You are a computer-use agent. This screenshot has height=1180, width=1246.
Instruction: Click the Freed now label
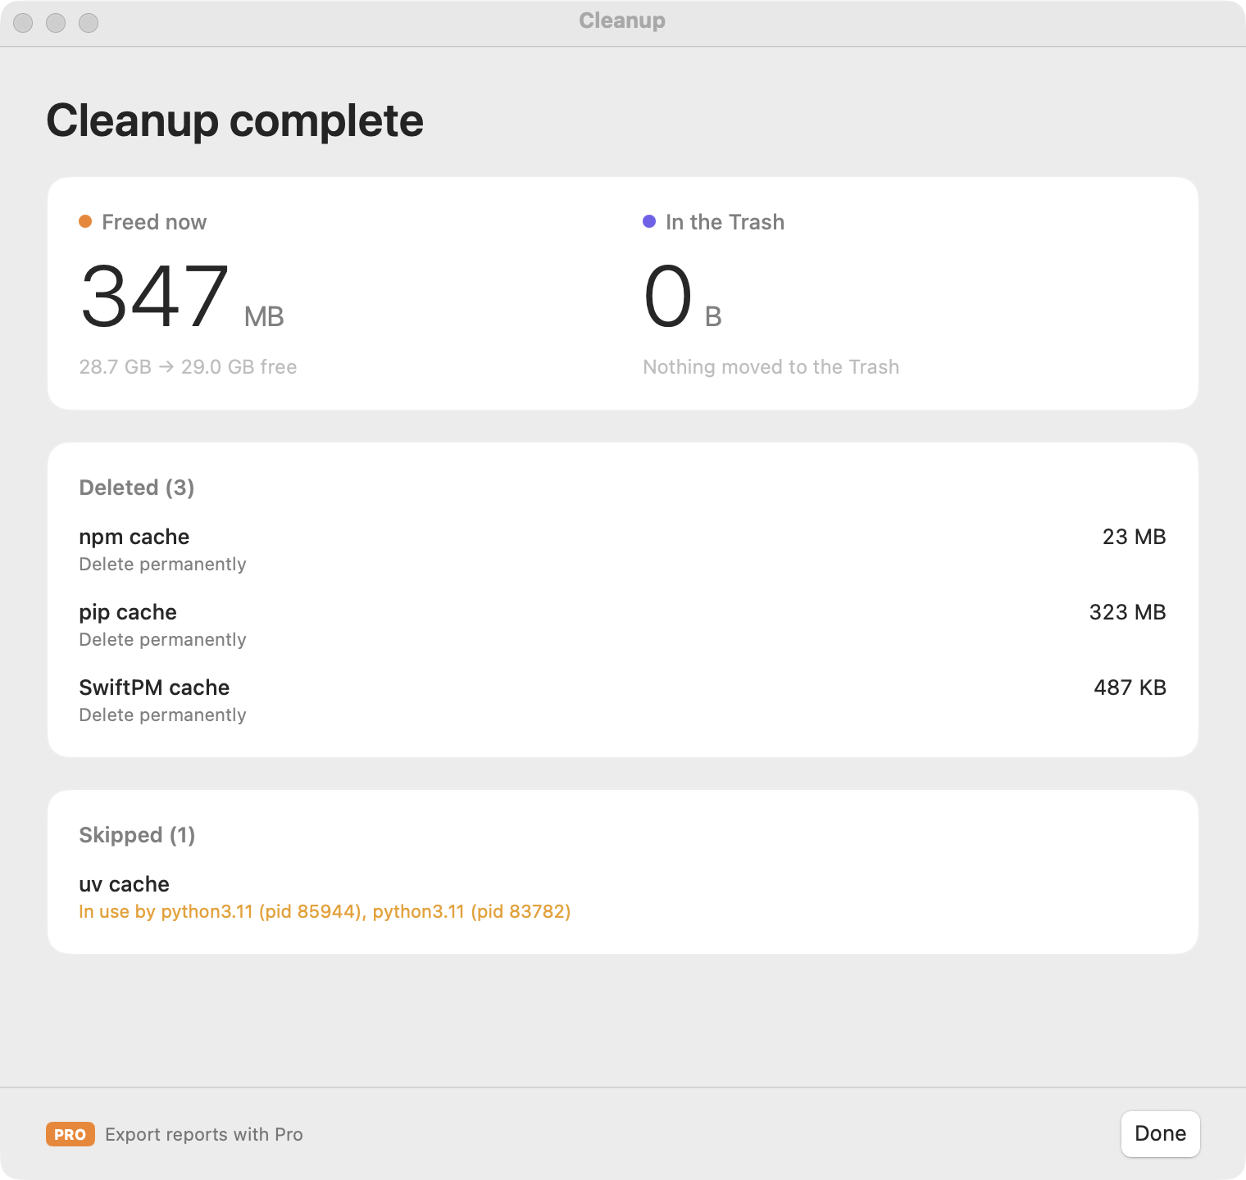pos(154,222)
